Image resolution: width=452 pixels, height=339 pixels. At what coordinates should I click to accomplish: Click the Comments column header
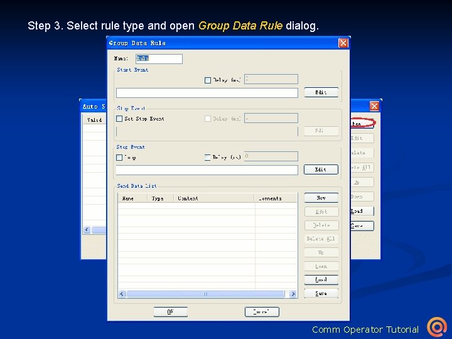(276, 198)
